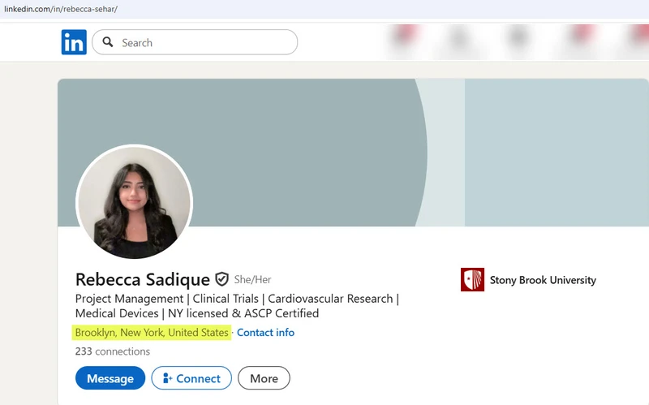Screen dimensions: 649x405
Task: Click the highlighted Brooklyn, New York location text
Action: coord(152,333)
